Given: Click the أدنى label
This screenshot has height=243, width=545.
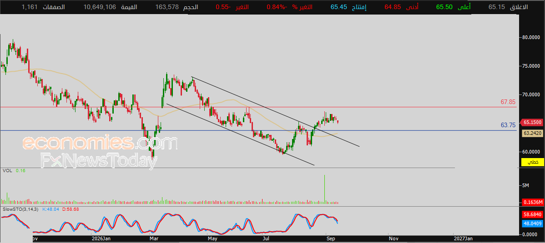Looking at the screenshot, I should (x=412, y=7).
